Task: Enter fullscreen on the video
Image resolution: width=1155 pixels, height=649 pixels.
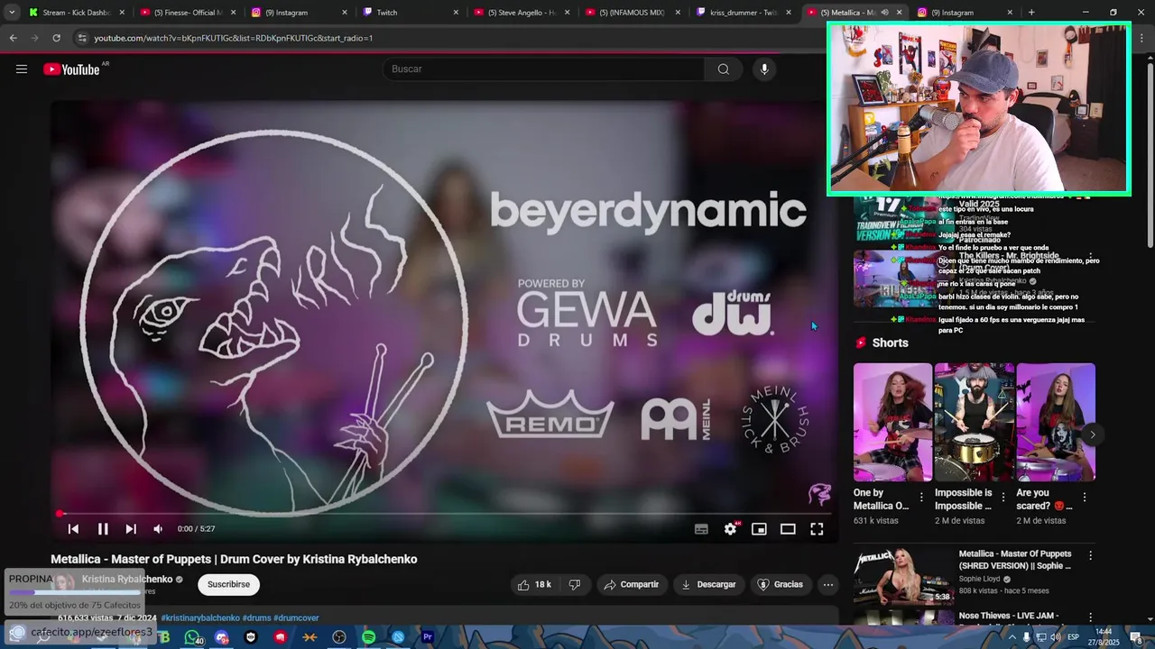Action: tap(817, 529)
